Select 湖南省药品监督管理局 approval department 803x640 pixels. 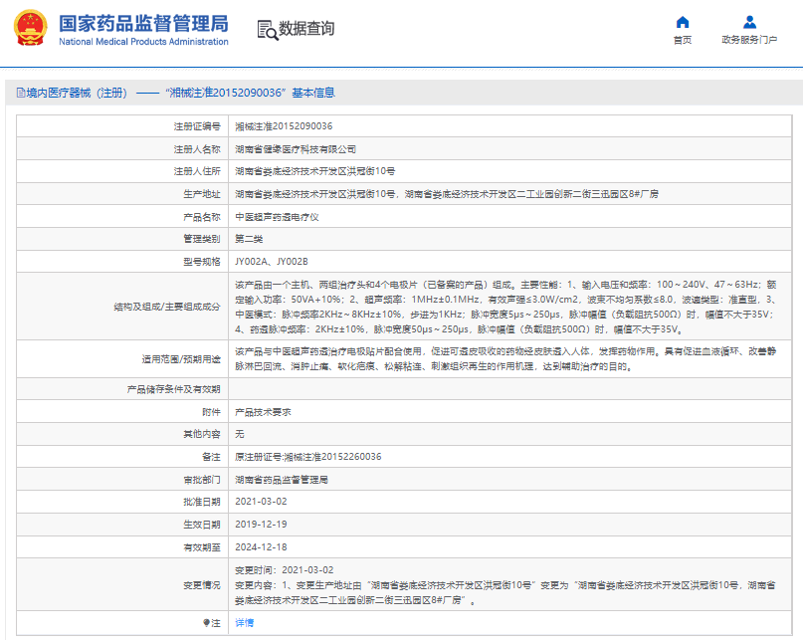click(x=282, y=480)
